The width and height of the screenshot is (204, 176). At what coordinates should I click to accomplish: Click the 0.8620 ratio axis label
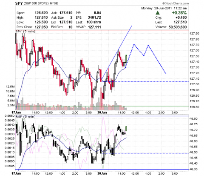click(x=9, y=143)
